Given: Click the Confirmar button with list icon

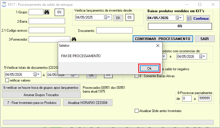Looking at the screenshot, I should tap(198, 19).
